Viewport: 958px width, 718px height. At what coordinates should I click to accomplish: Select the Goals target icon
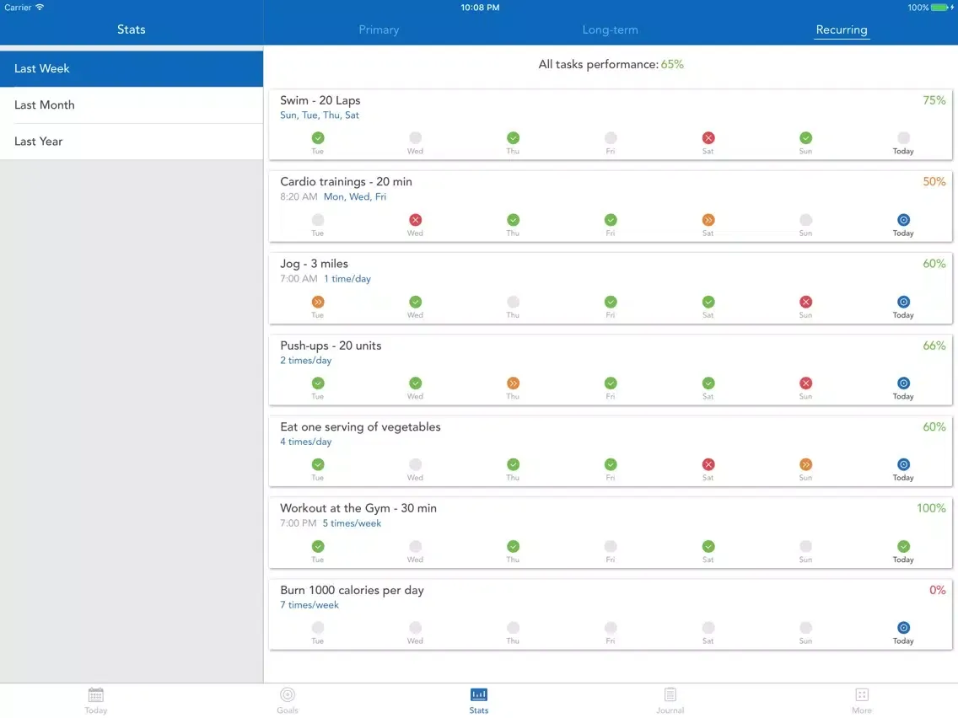coord(287,698)
